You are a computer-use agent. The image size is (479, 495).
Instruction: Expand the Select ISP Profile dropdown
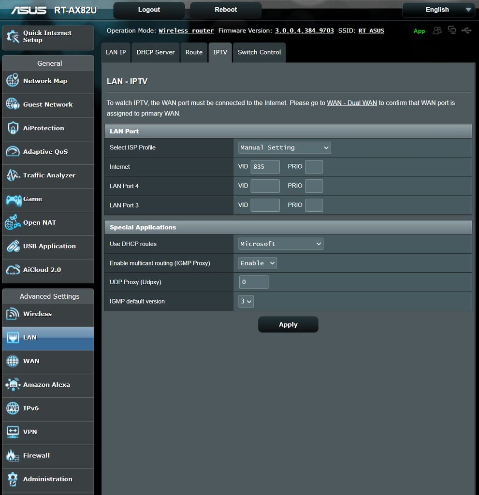click(x=285, y=147)
